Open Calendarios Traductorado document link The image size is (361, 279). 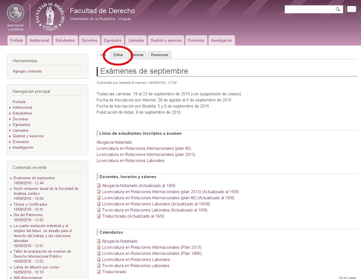(114, 272)
